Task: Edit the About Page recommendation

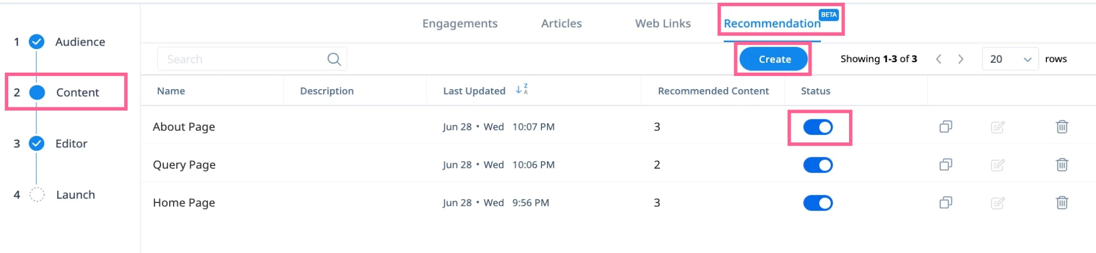Action: [997, 127]
